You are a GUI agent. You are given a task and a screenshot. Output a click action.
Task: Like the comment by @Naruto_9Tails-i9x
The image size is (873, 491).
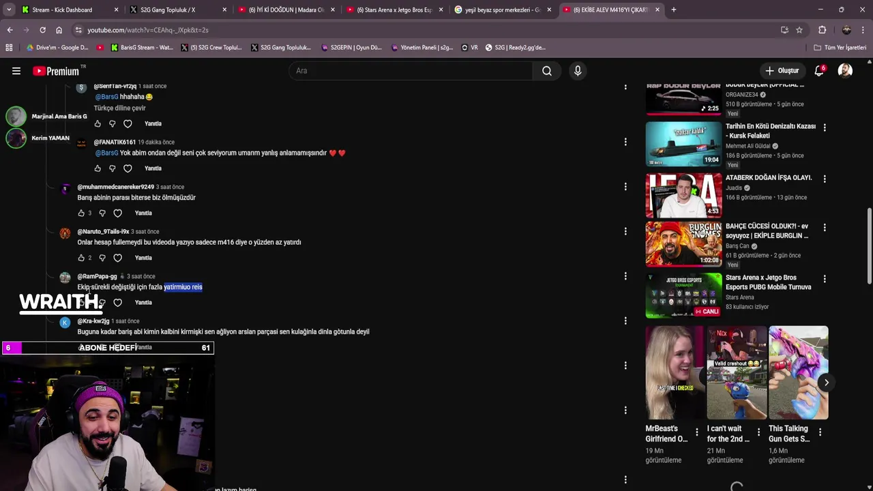[81, 258]
